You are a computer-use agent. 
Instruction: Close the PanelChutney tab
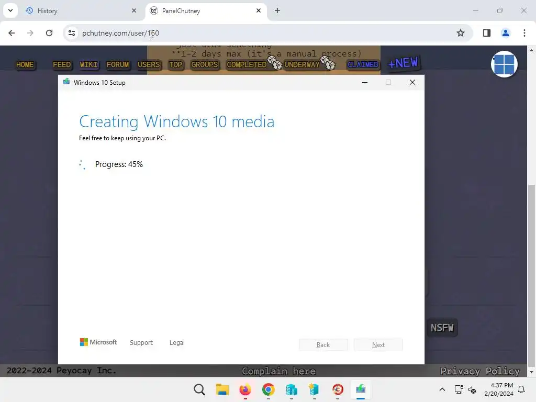point(259,10)
